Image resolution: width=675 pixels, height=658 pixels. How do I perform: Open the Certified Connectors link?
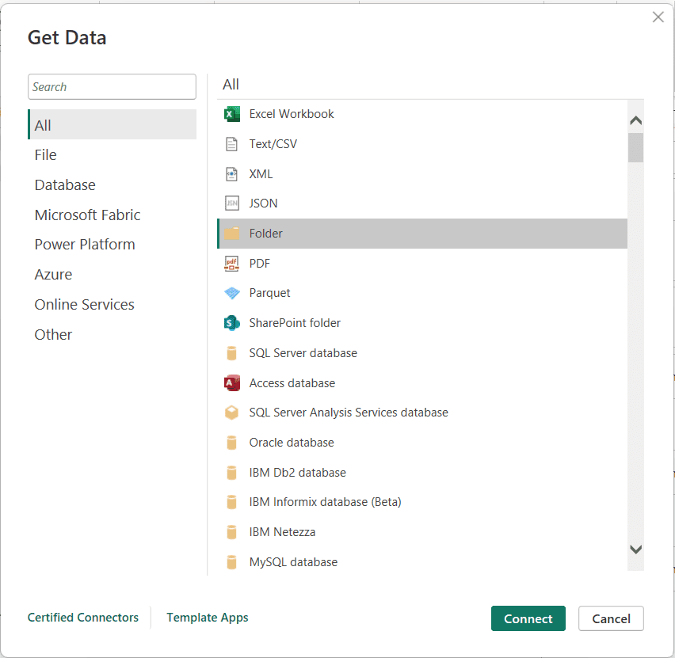point(82,617)
